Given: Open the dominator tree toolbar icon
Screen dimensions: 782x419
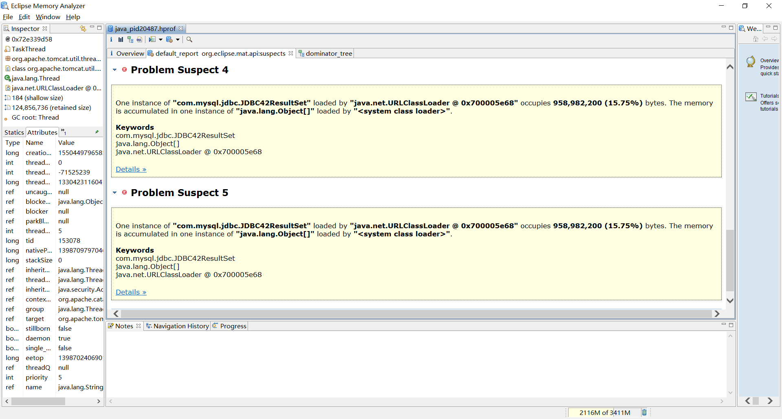Looking at the screenshot, I should pyautogui.click(x=130, y=39).
